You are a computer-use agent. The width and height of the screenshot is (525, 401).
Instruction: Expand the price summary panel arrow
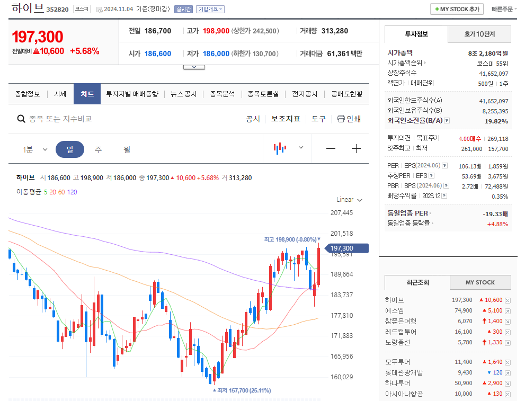[x=194, y=67]
